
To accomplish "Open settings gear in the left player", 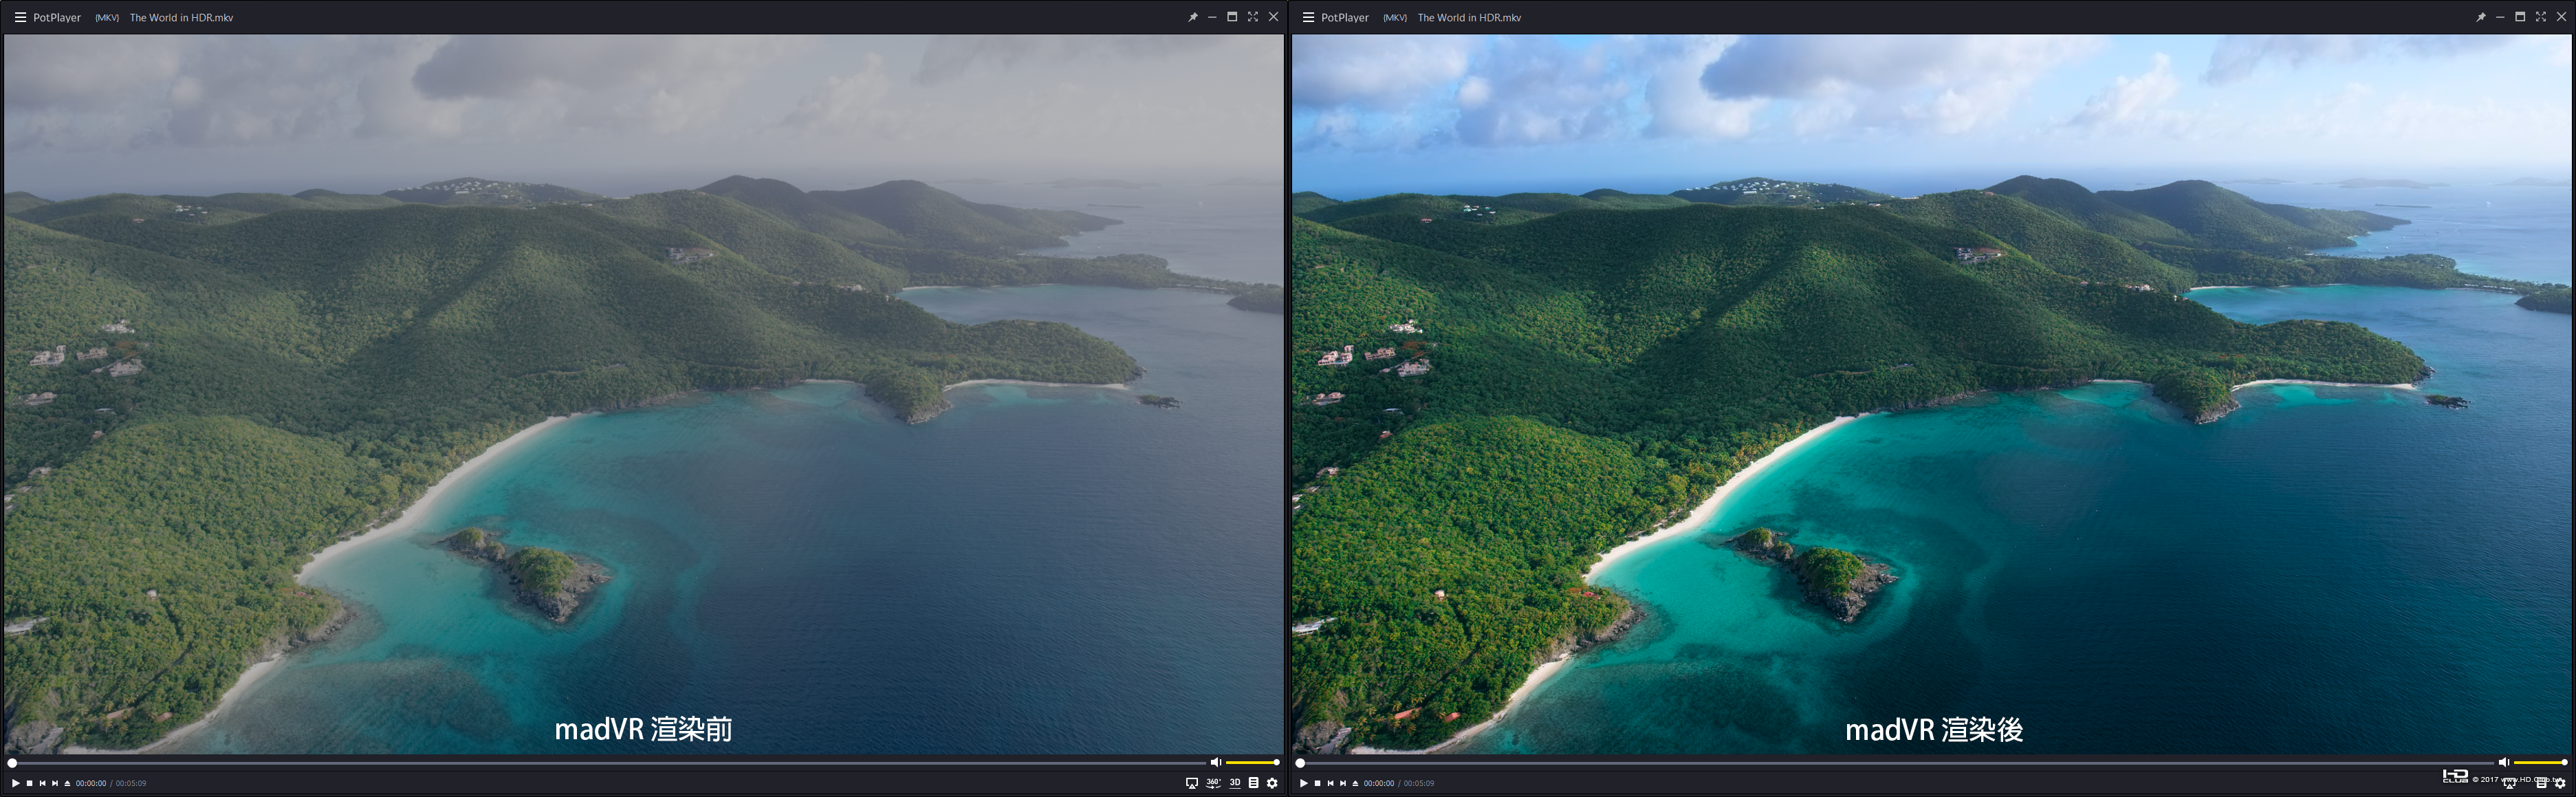I will coord(1272,783).
